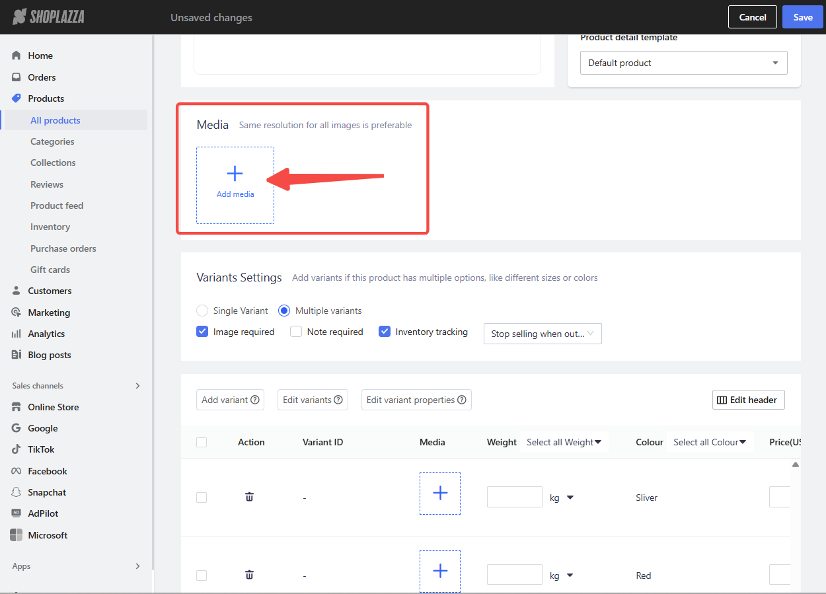Click the Customers person icon
Image resolution: width=826 pixels, height=594 pixels.
(x=17, y=291)
